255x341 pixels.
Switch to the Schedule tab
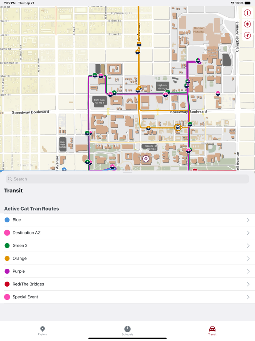[127, 331]
